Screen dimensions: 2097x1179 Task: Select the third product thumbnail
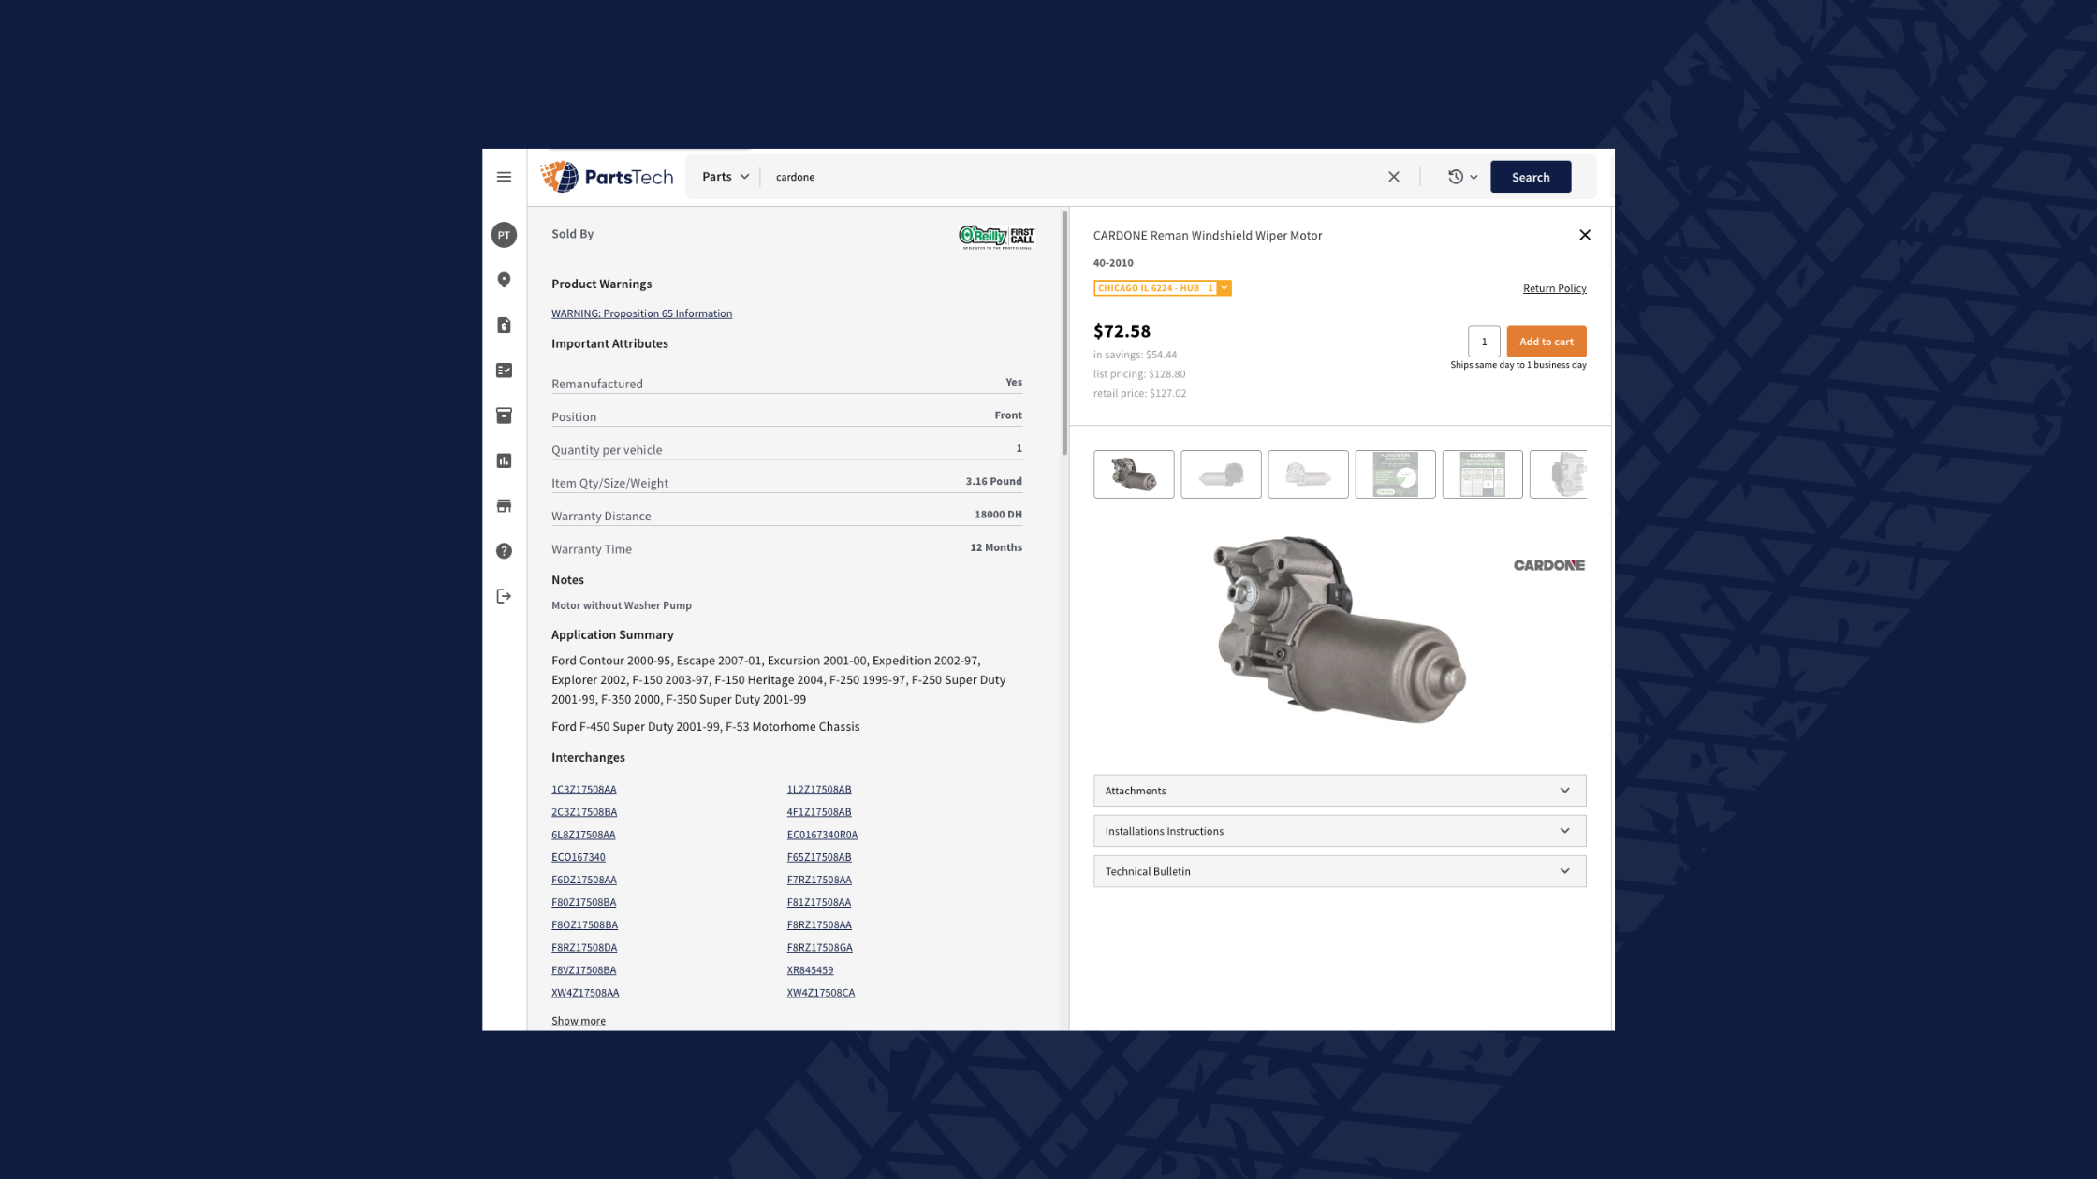click(1308, 474)
